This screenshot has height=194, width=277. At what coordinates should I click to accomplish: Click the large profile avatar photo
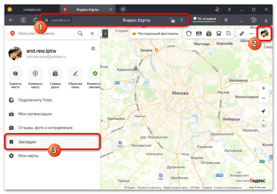click(x=15, y=53)
